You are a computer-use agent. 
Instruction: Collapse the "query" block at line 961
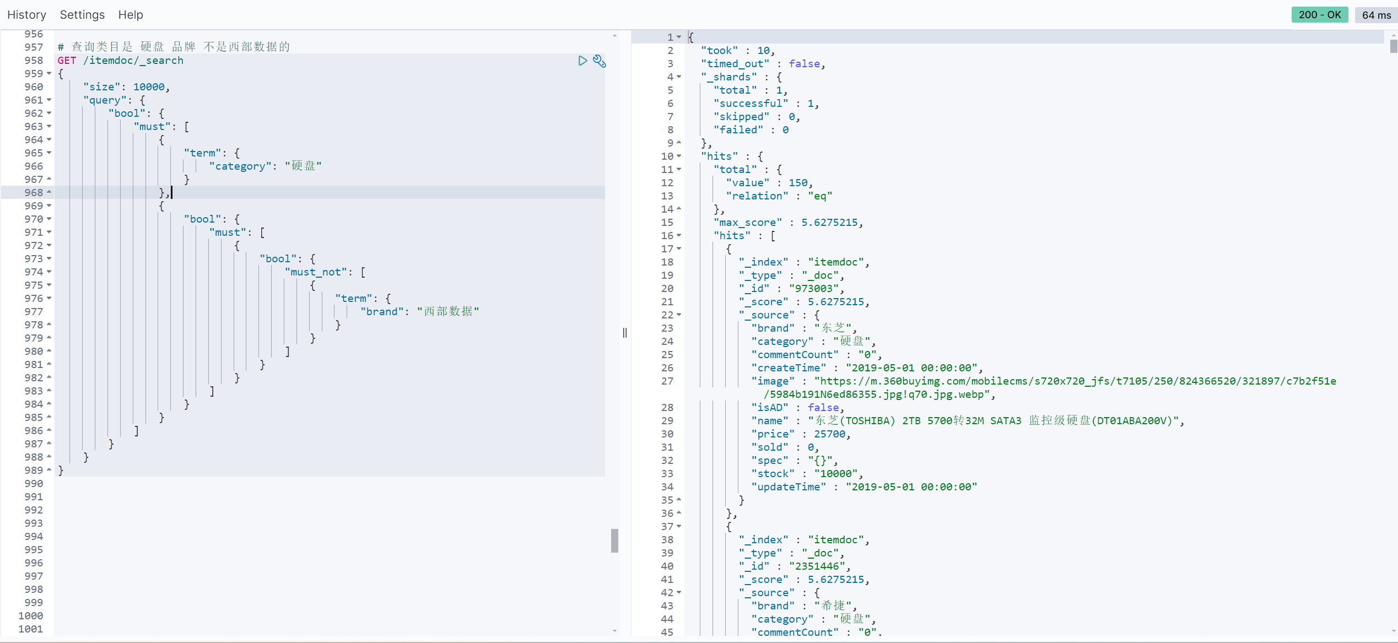[x=49, y=100]
